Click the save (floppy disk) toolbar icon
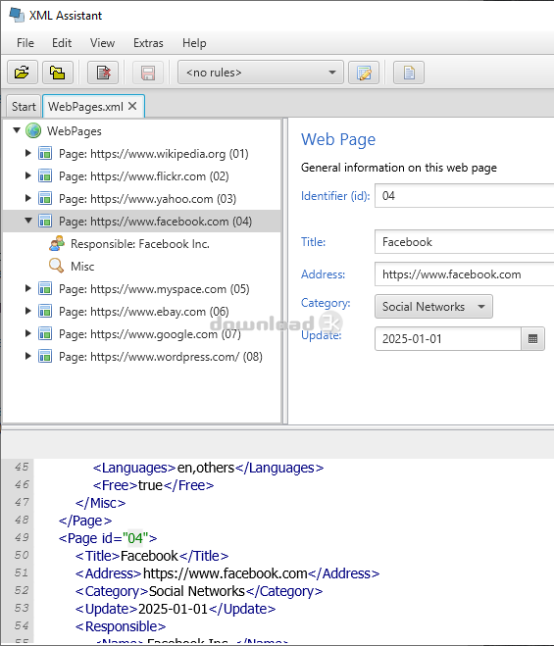This screenshot has width=554, height=646. 148,73
